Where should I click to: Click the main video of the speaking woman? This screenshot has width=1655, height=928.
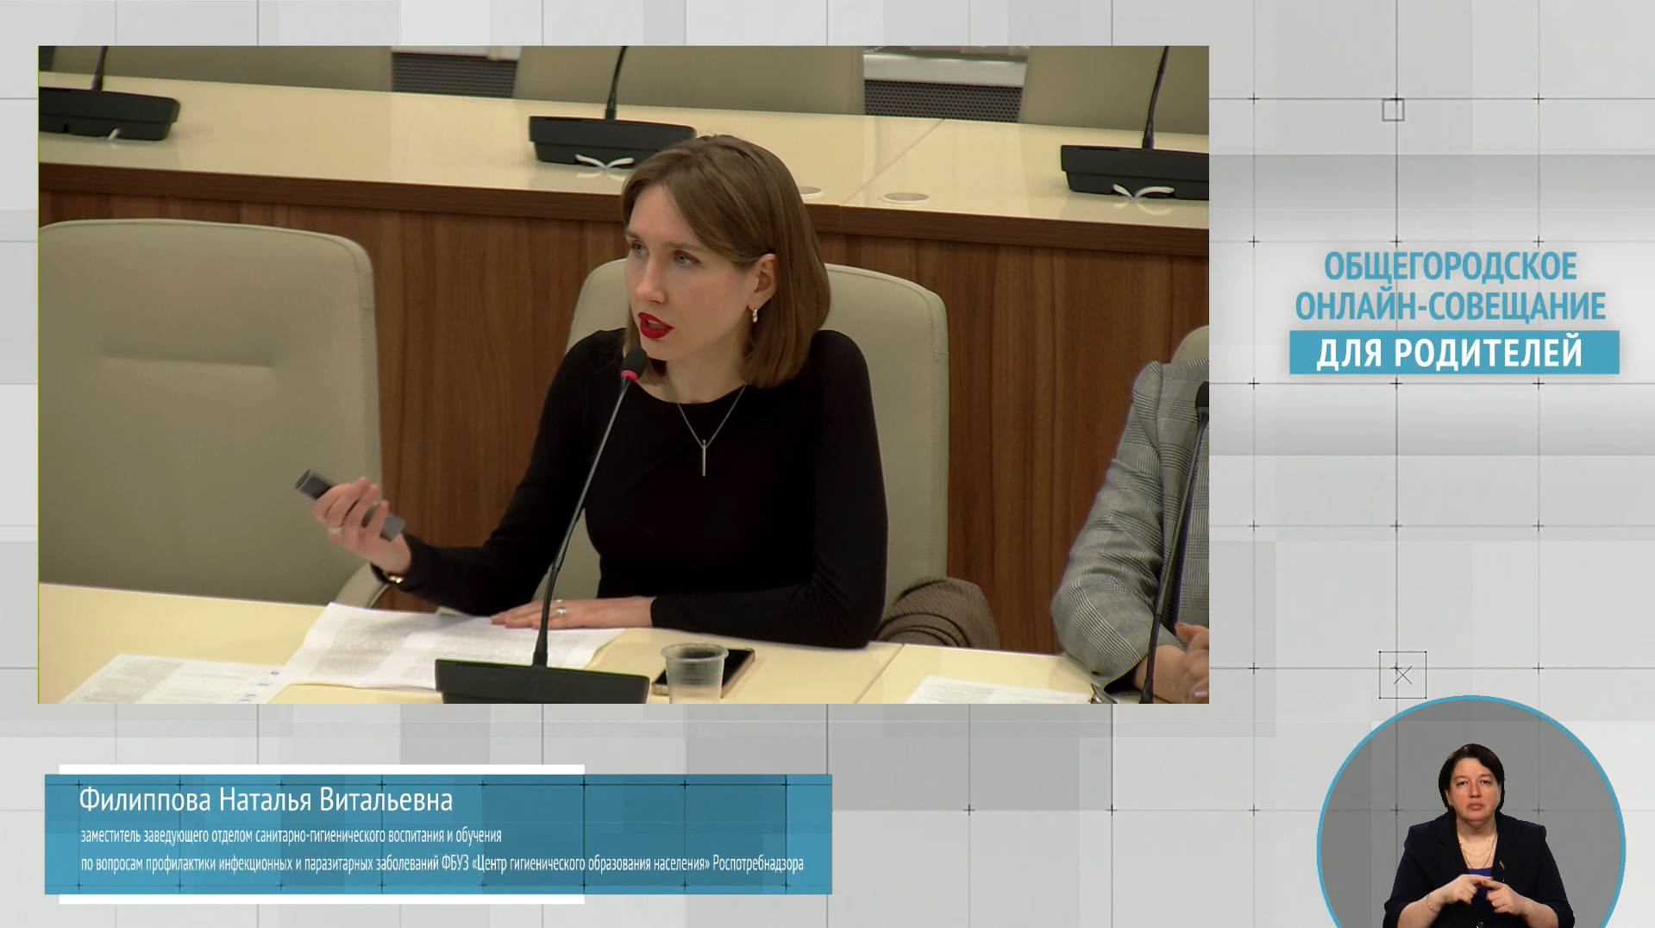[x=623, y=374]
